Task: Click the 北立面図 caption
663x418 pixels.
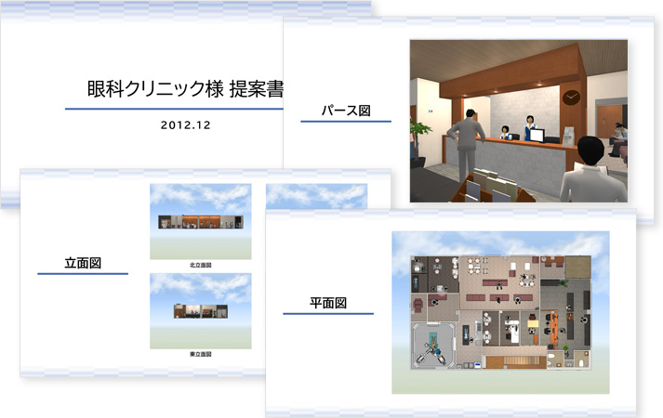Action: (x=200, y=265)
